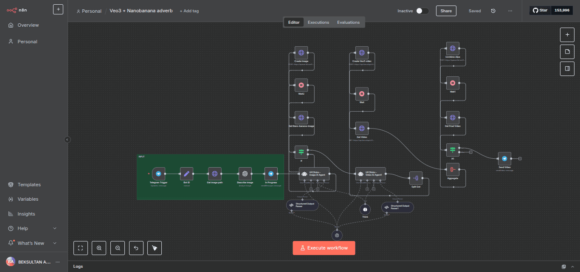Screen dimensions: 580x272
Task: Open the Aggregate node
Action: 453,170
